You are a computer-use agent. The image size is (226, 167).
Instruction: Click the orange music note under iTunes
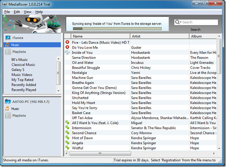pos(7,45)
